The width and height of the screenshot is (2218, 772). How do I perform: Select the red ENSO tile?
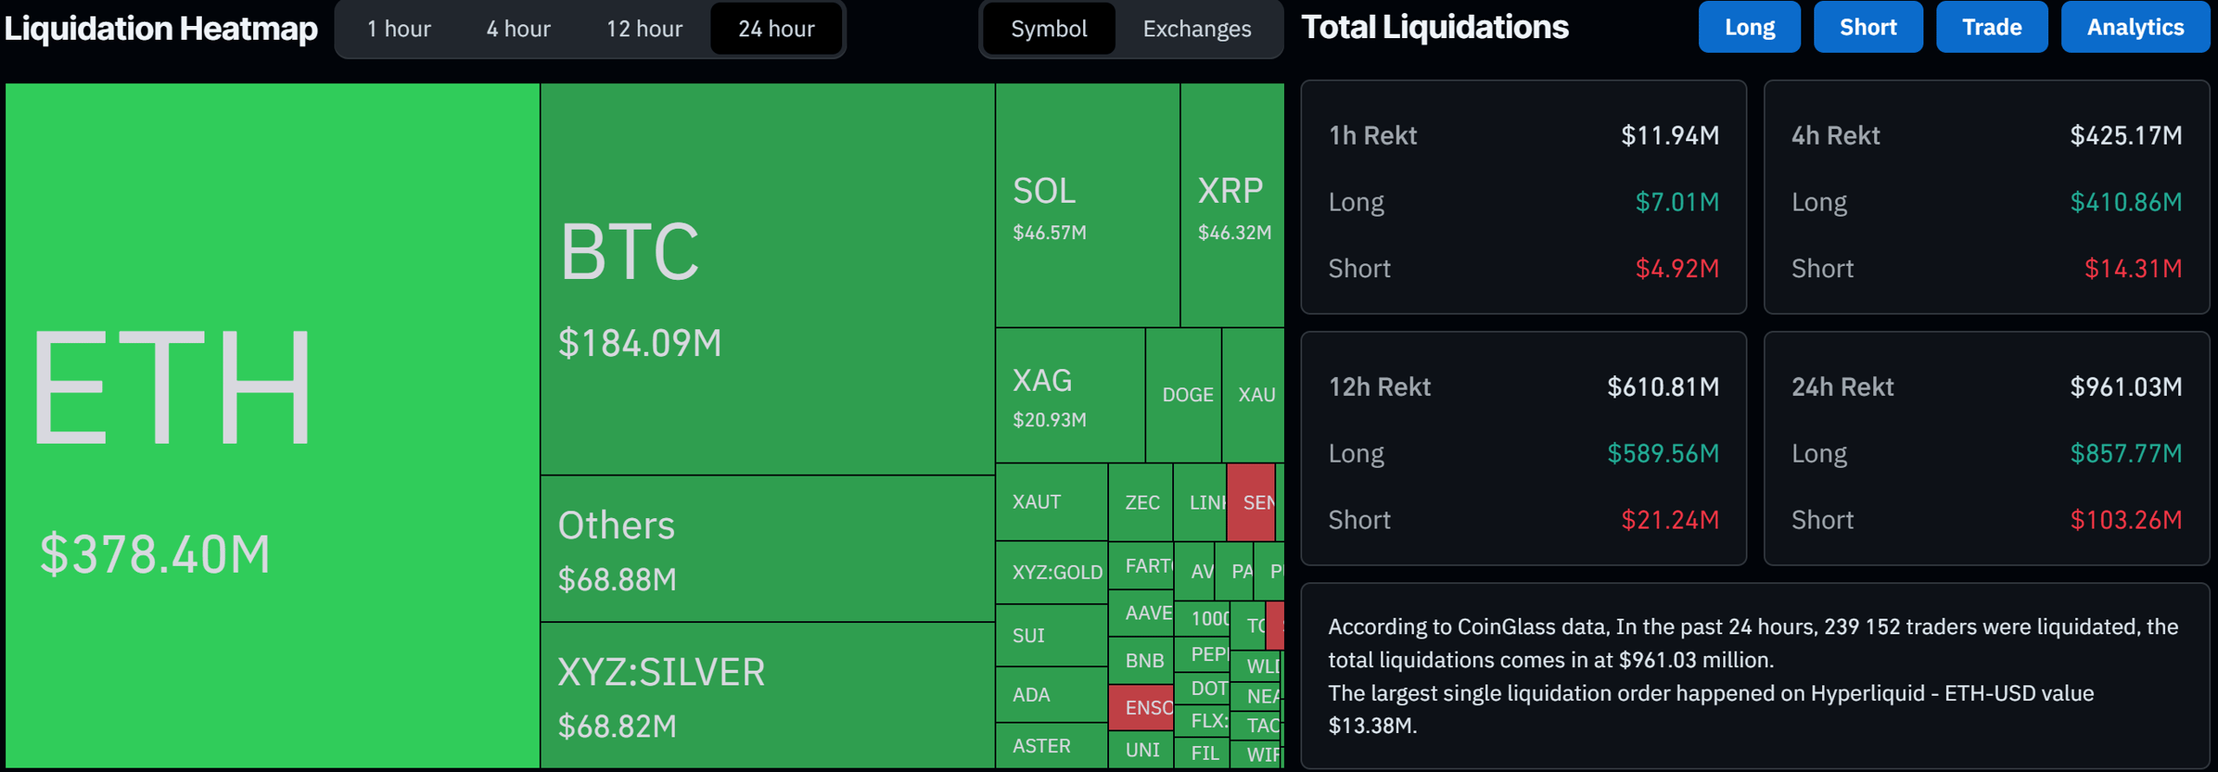(1143, 706)
